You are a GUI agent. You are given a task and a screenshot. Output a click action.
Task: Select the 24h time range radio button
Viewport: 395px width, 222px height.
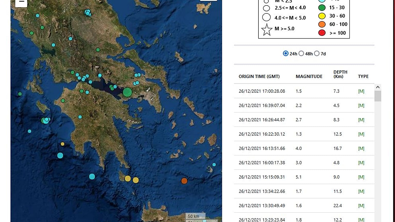[x=285, y=53]
